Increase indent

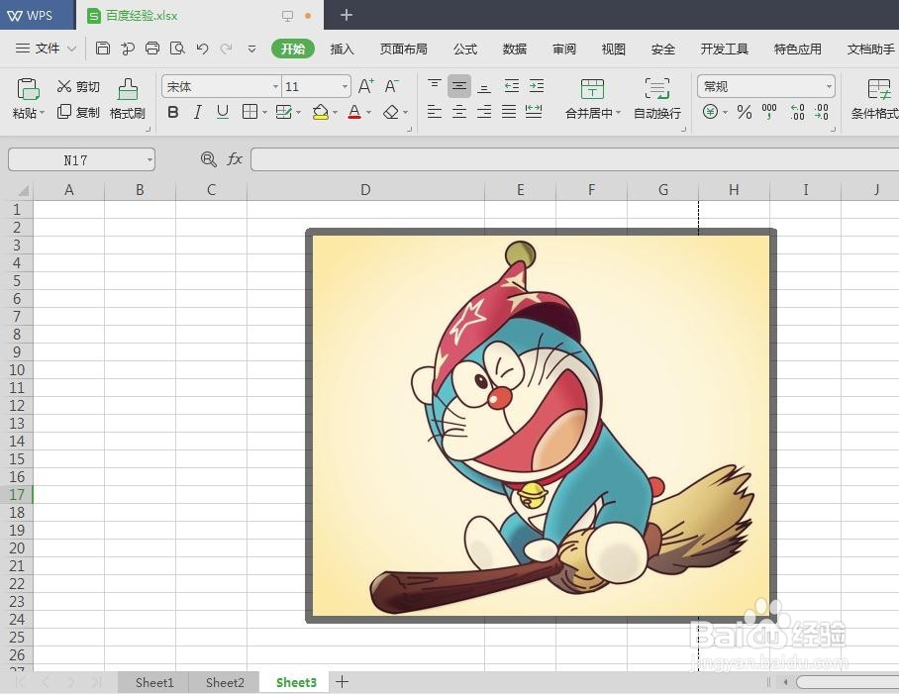tap(536, 86)
